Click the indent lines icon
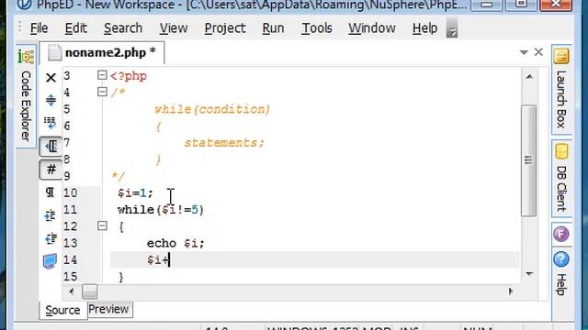 pos(50,215)
